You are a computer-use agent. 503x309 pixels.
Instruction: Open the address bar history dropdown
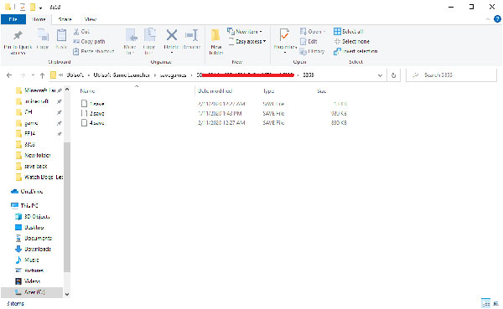[x=380, y=75]
